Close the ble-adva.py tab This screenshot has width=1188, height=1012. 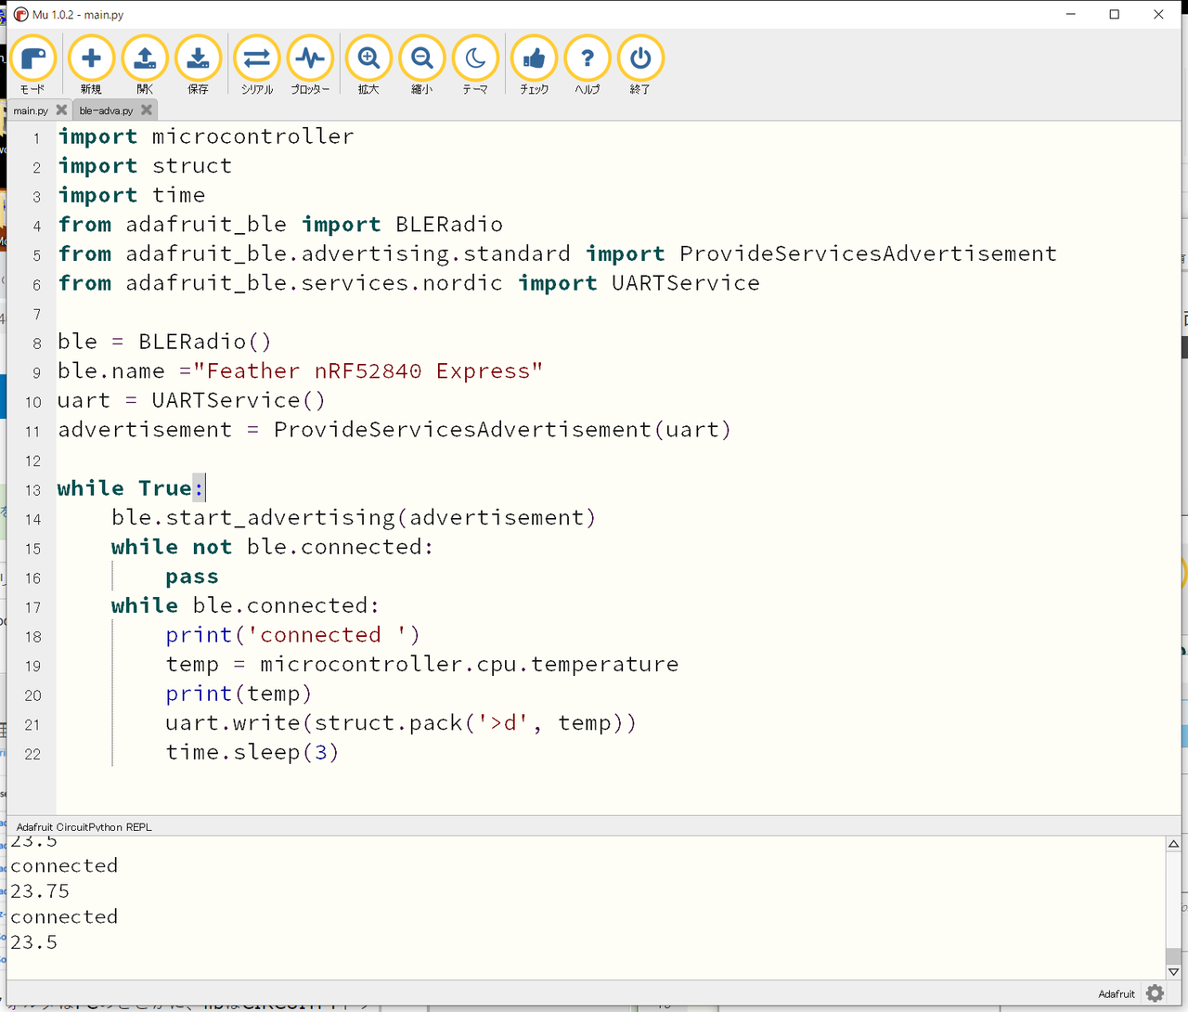click(x=145, y=109)
